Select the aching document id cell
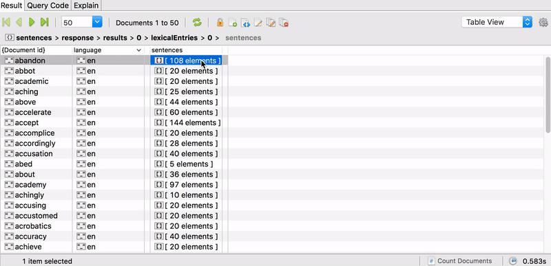551x266 pixels. [x=37, y=92]
